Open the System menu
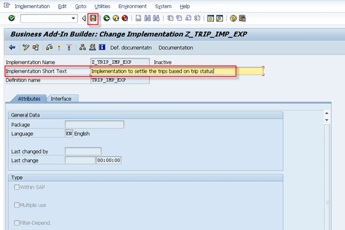The height and width of the screenshot is (230, 345). (163, 6)
